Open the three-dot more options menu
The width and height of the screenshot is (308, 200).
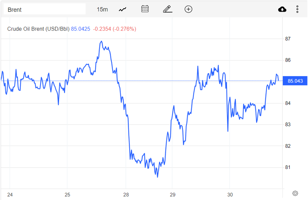pos(297,9)
